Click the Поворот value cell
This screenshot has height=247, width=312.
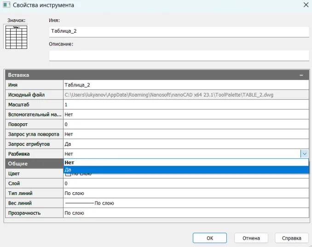[x=185, y=124]
